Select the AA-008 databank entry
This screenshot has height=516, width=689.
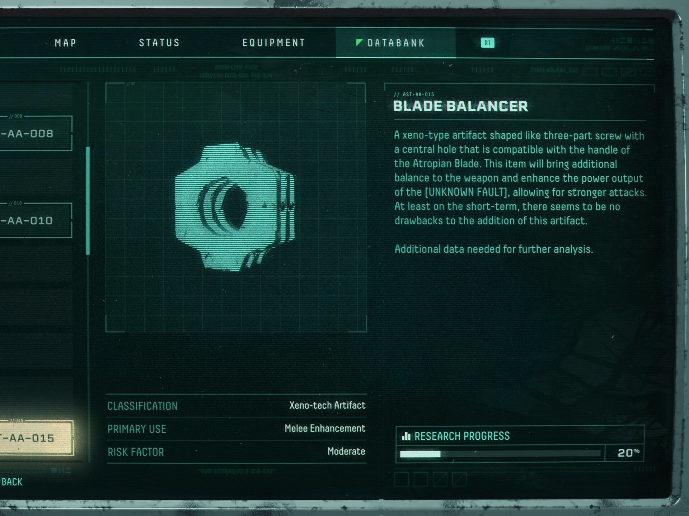tap(36, 133)
